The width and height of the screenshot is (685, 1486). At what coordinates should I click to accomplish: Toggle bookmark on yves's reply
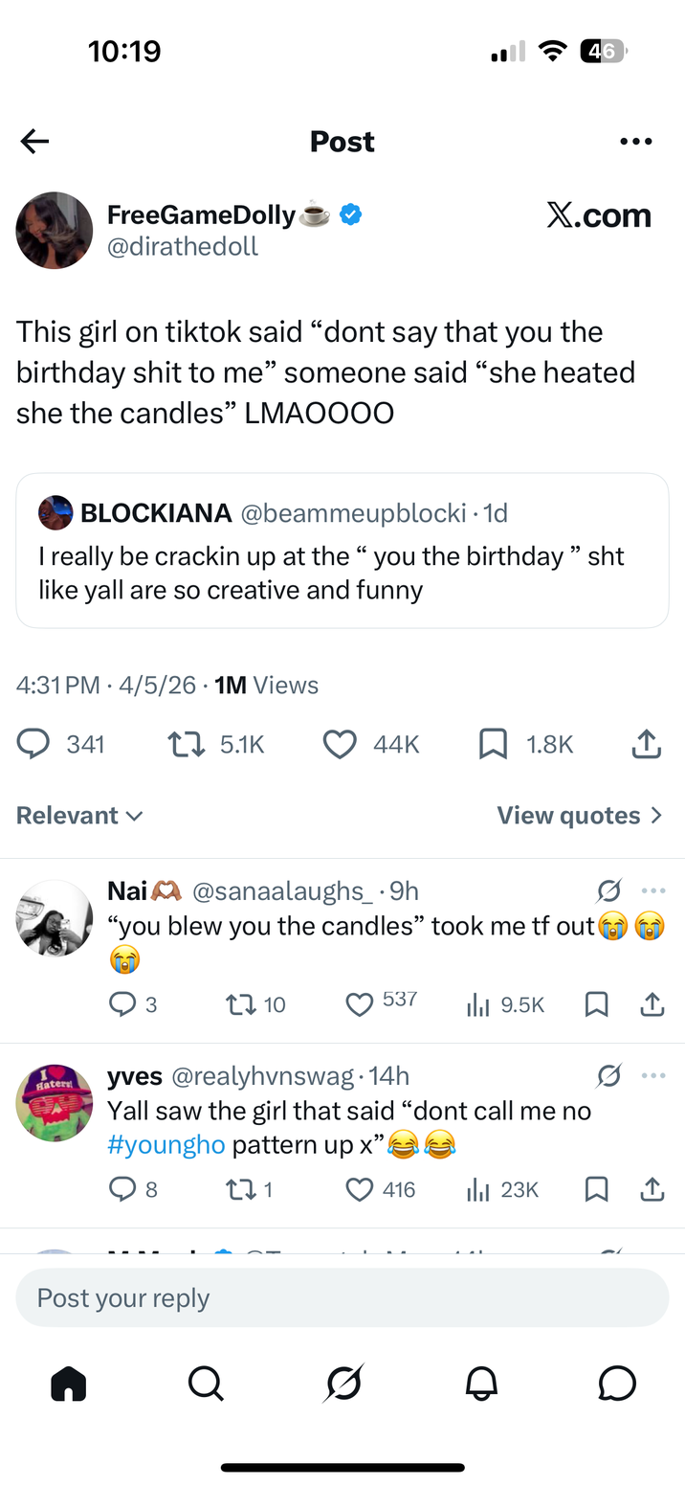click(596, 1189)
